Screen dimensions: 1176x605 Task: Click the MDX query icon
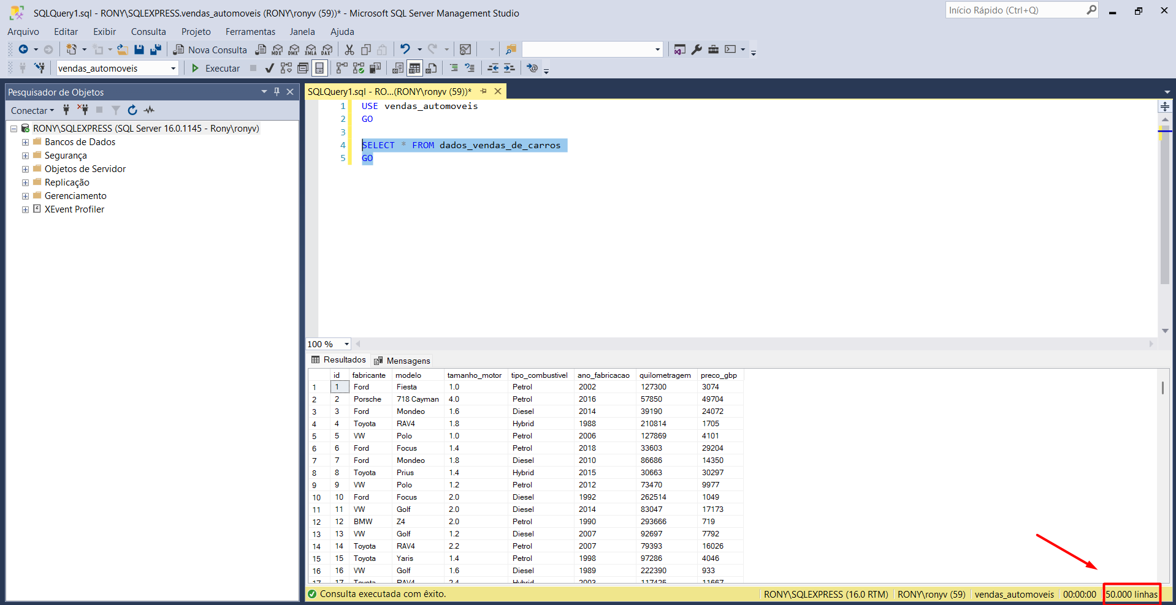click(x=277, y=50)
